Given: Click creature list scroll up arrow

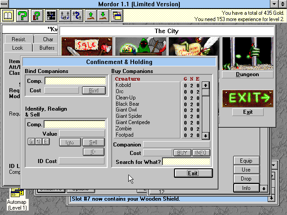Looking at the screenshot, I should pyautogui.click(x=205, y=86).
